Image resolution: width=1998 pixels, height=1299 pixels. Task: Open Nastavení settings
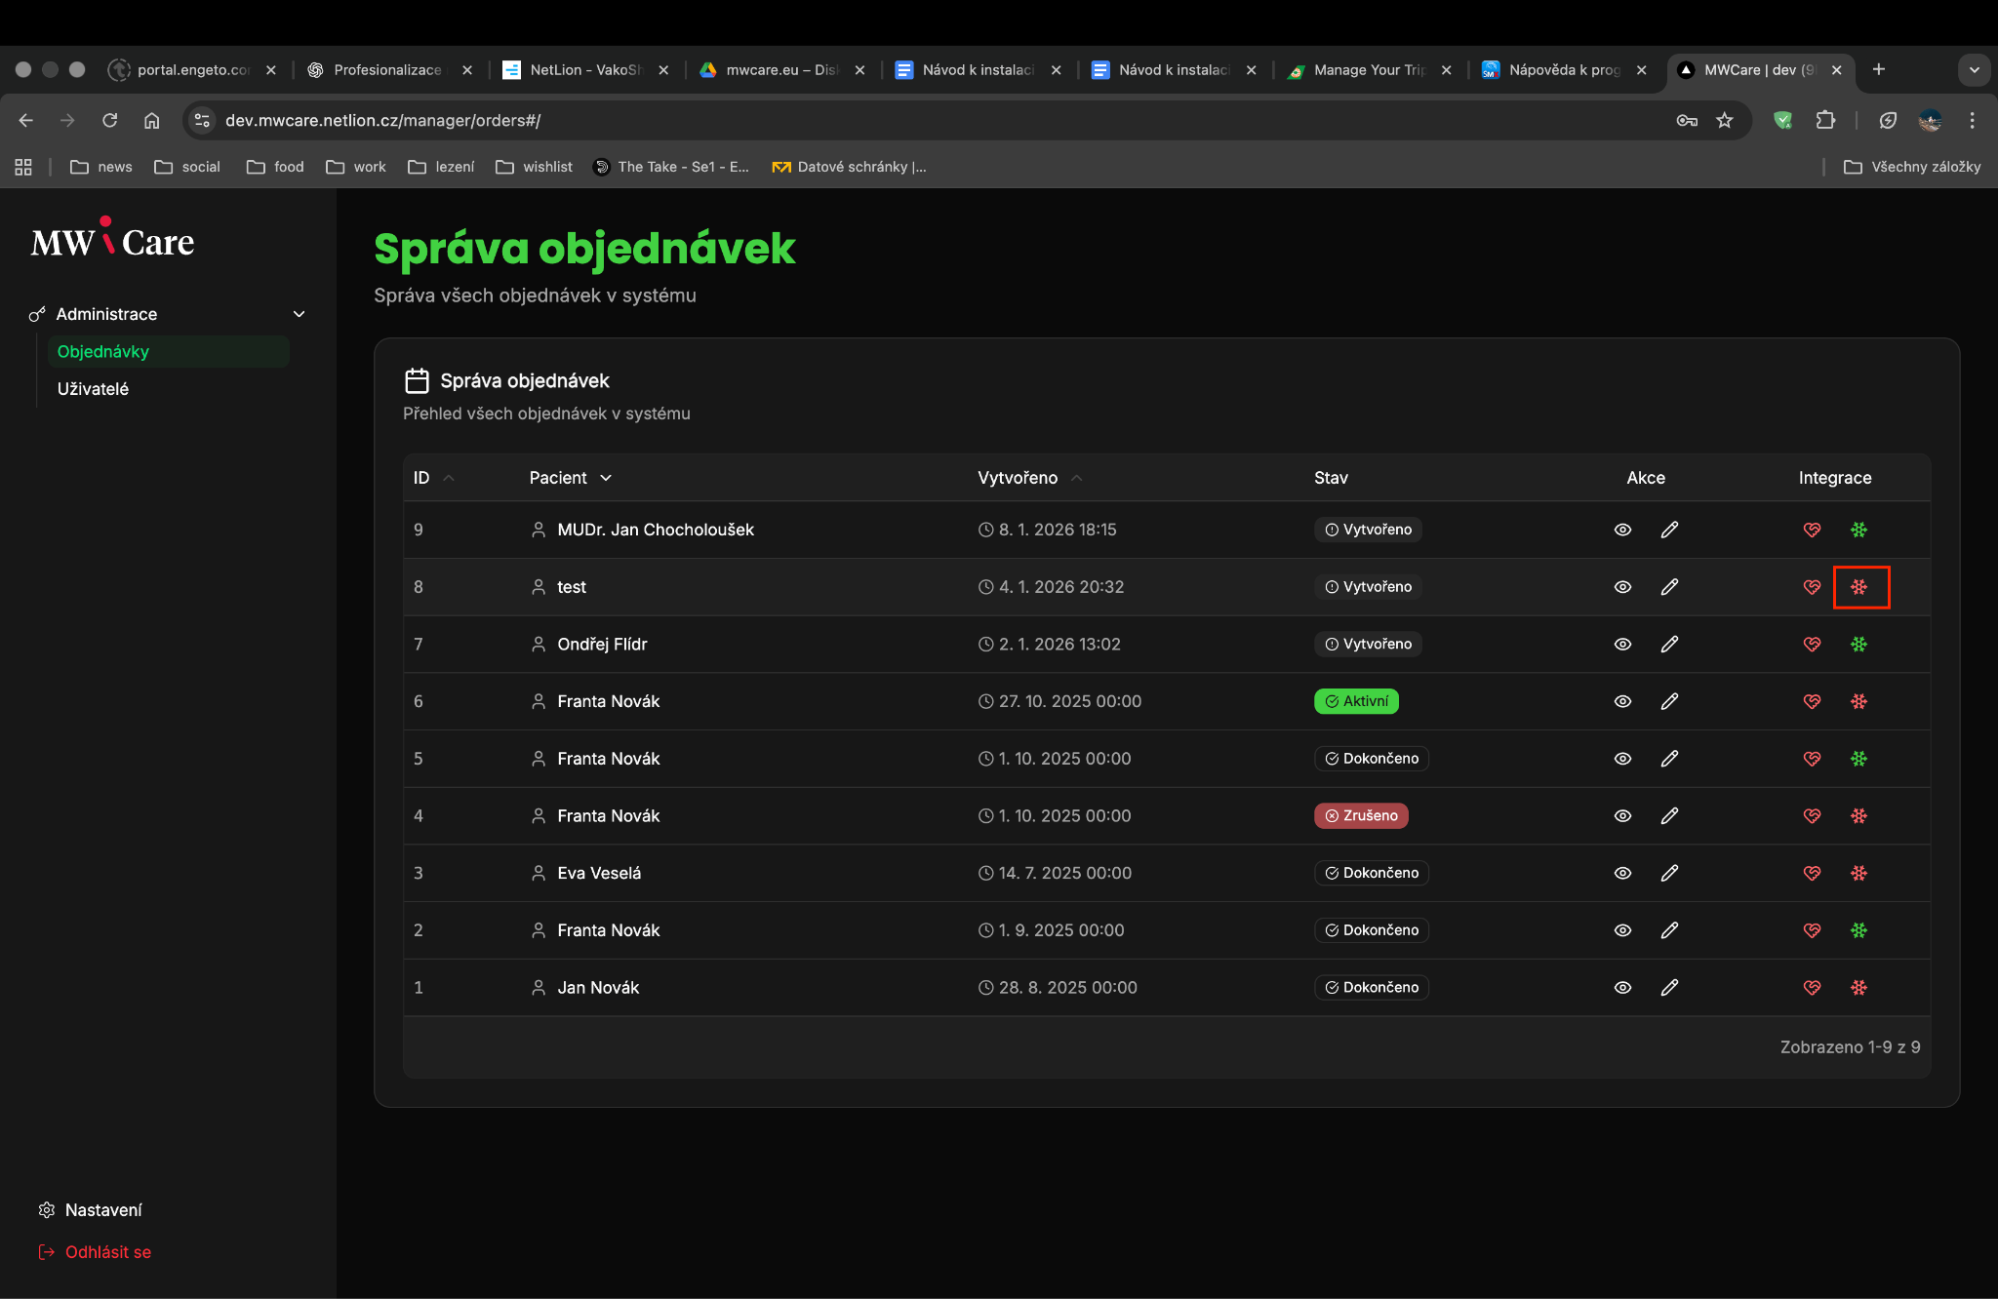tap(102, 1210)
